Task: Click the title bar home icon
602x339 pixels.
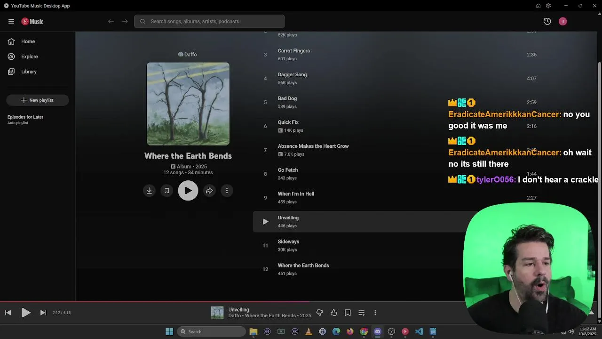Action: (x=538, y=6)
